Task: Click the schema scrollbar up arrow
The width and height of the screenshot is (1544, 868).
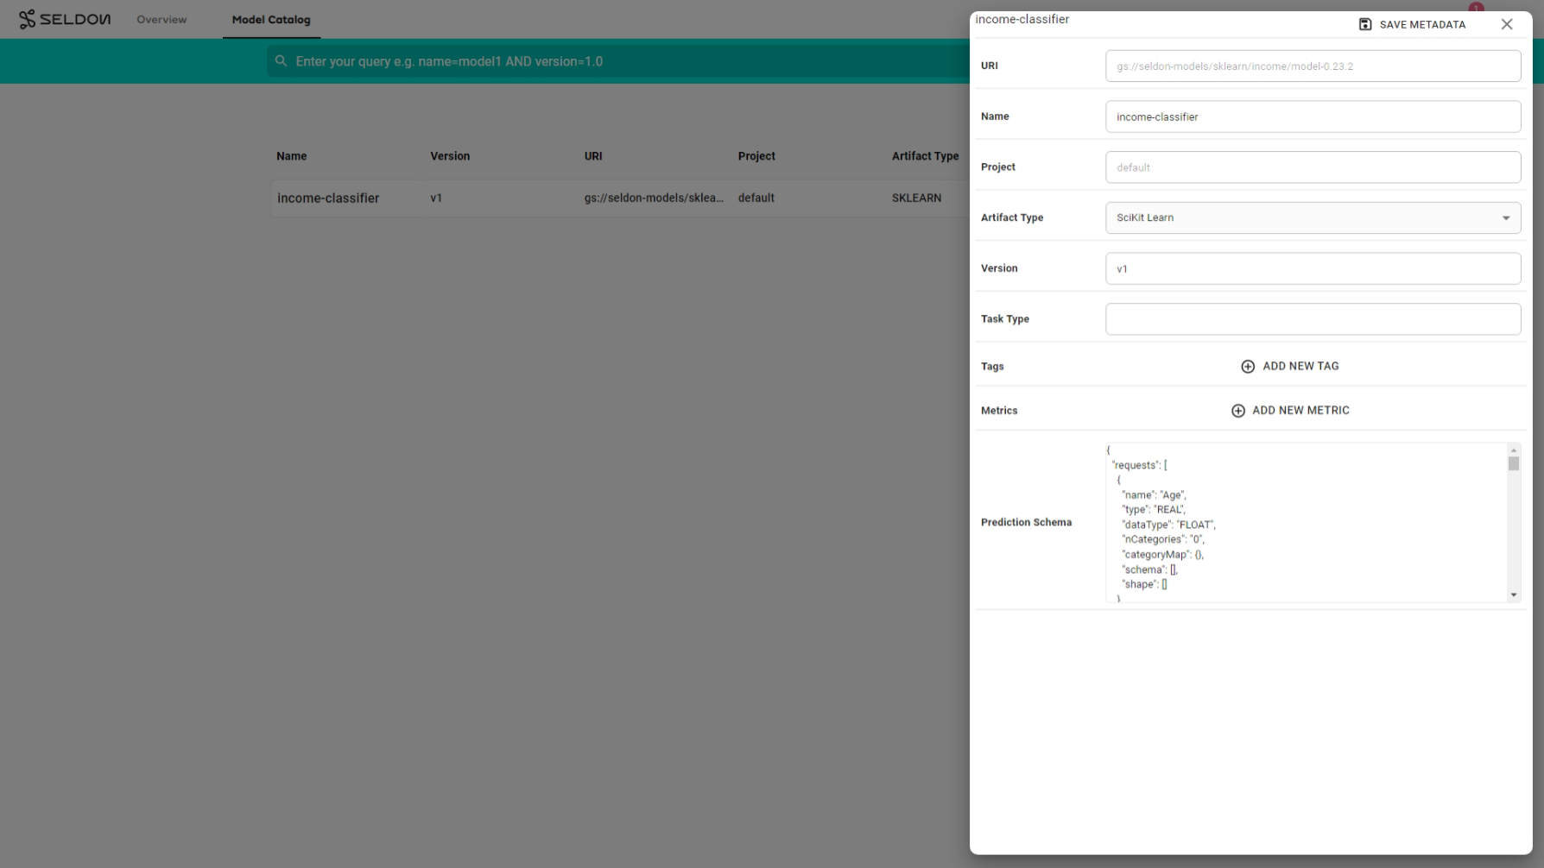Action: [x=1514, y=450]
